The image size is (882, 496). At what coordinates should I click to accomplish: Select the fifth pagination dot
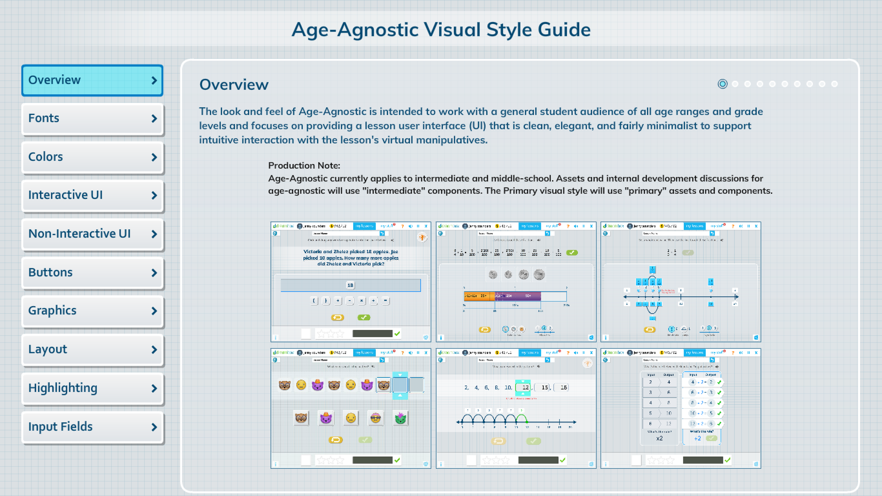[x=772, y=84]
